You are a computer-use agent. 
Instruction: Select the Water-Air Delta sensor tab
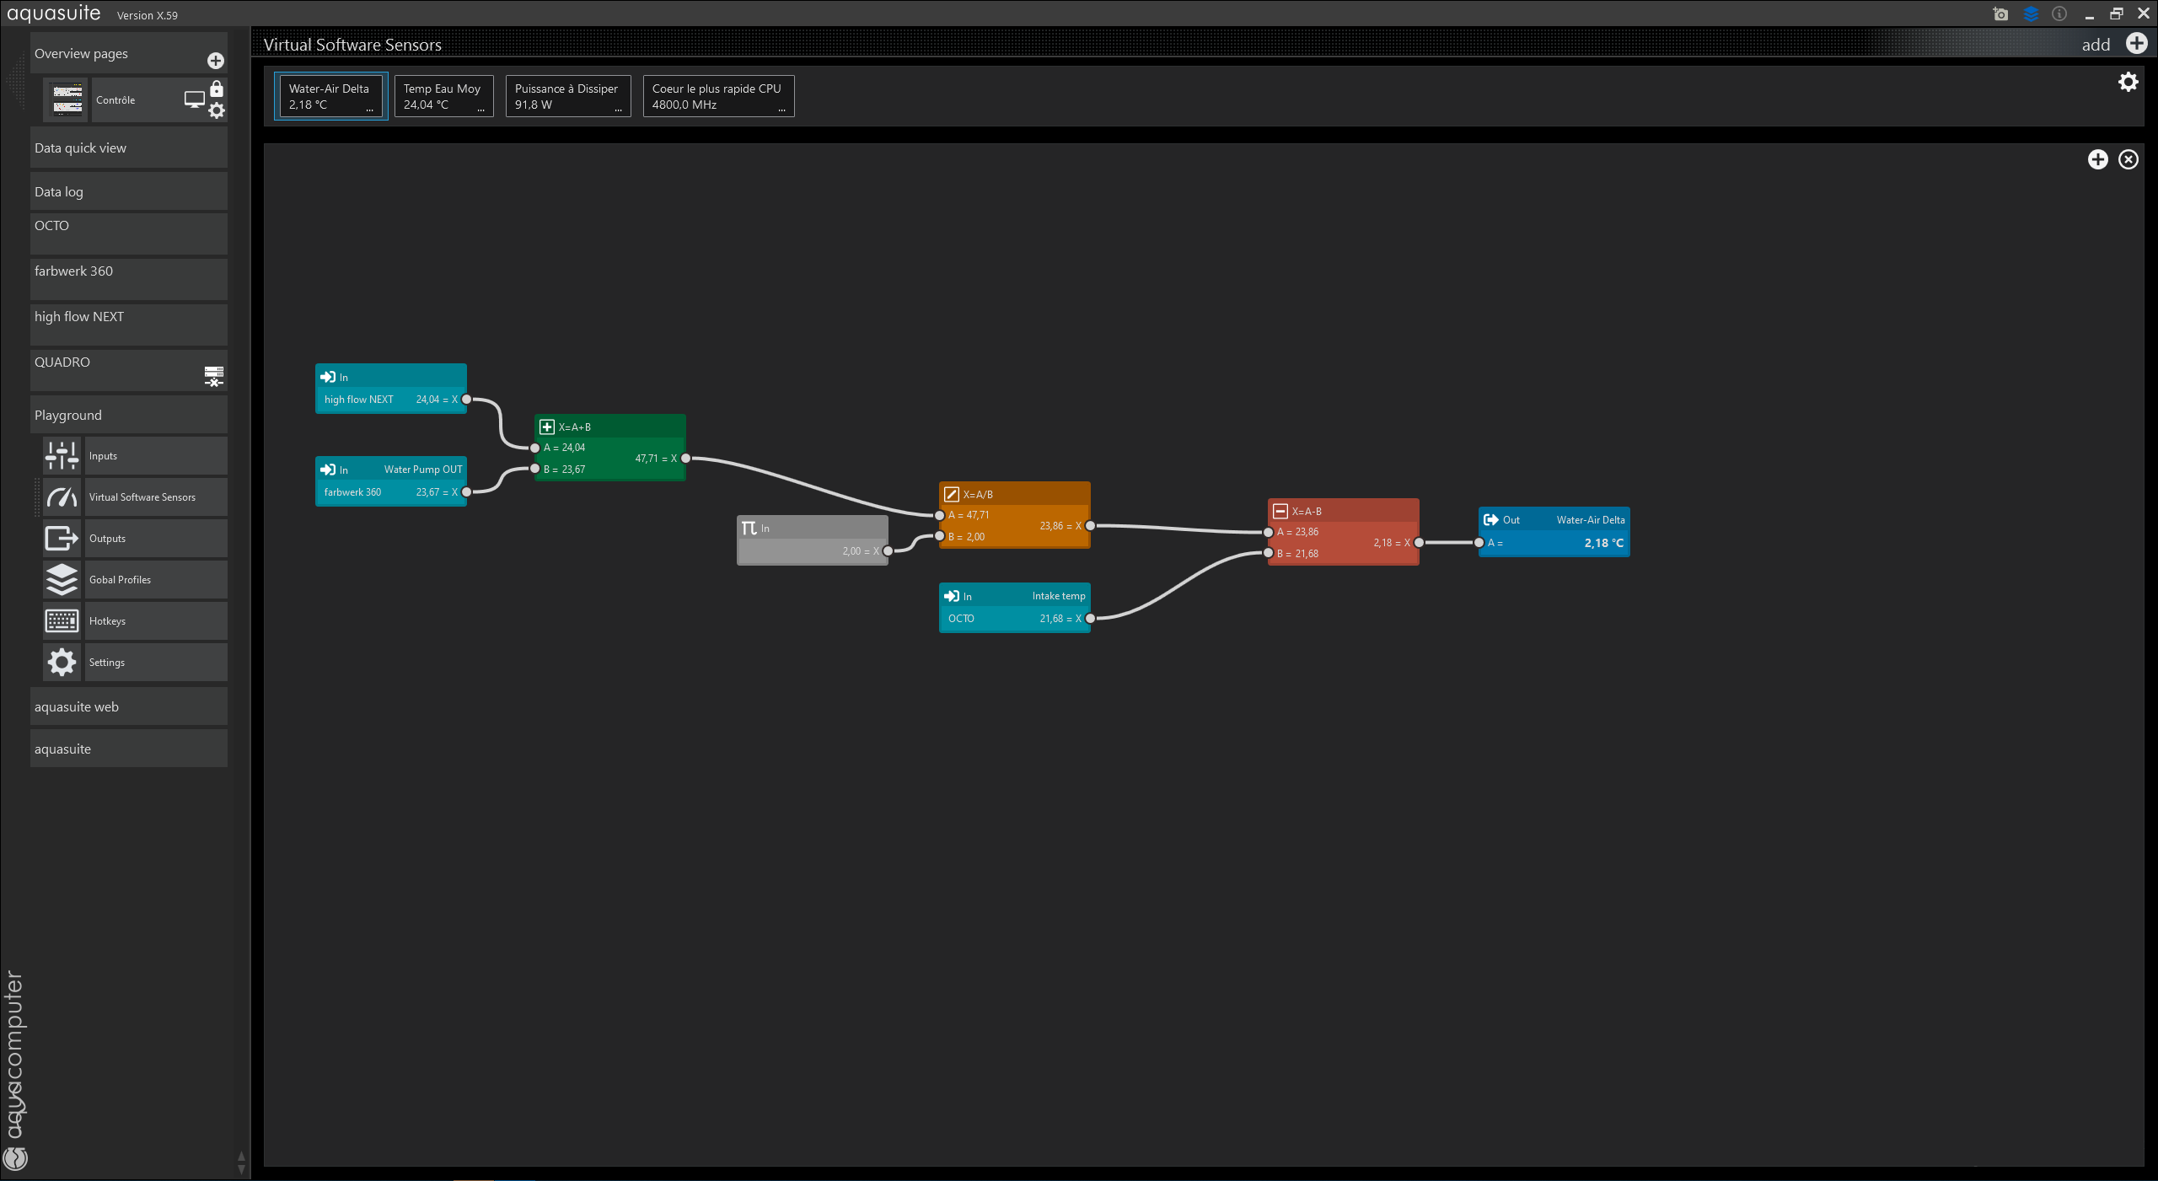(331, 96)
